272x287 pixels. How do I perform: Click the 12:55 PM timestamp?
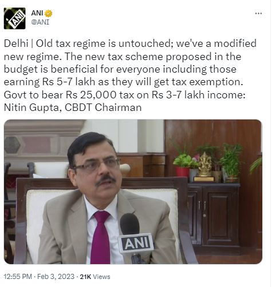click(x=18, y=277)
